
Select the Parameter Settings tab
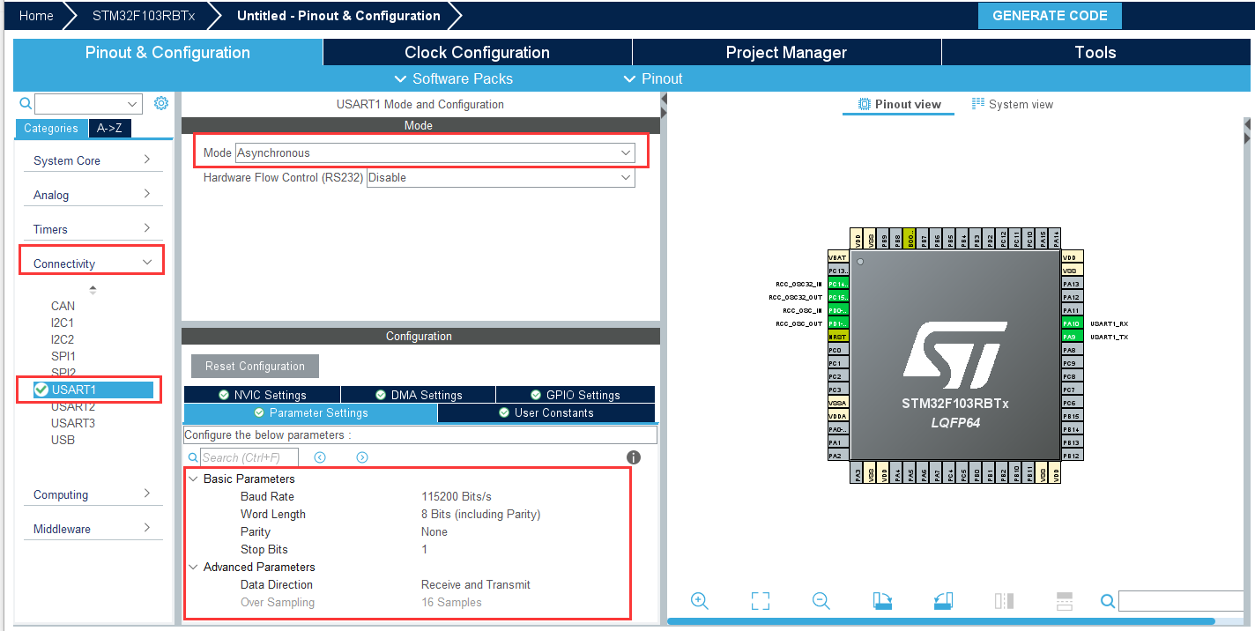pyautogui.click(x=310, y=412)
